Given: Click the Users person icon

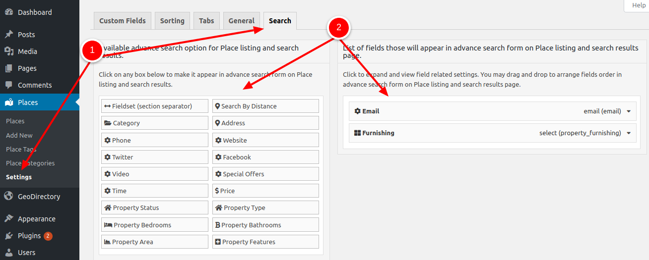Looking at the screenshot, I should [9, 253].
